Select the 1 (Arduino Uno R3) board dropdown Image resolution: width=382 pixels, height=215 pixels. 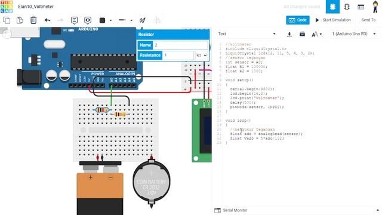point(354,34)
